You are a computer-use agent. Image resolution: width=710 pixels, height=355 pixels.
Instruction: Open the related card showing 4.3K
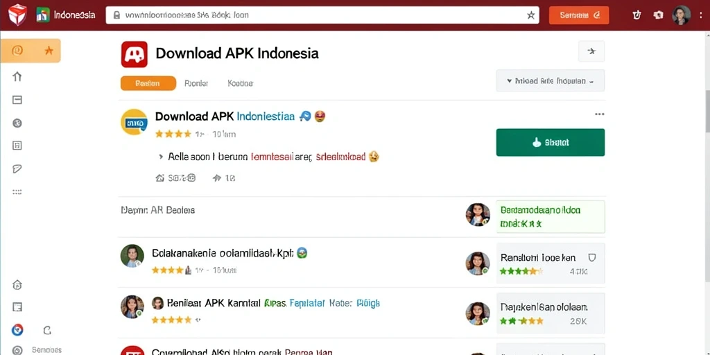(x=550, y=263)
